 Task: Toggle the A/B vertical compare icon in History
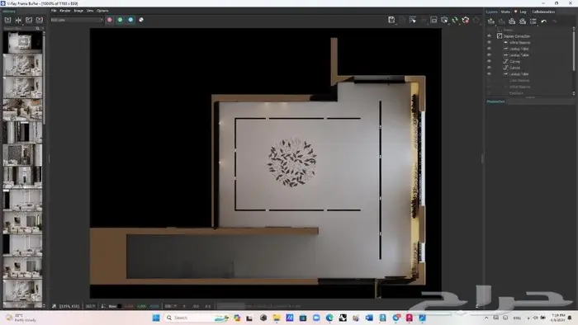[x=18, y=20]
